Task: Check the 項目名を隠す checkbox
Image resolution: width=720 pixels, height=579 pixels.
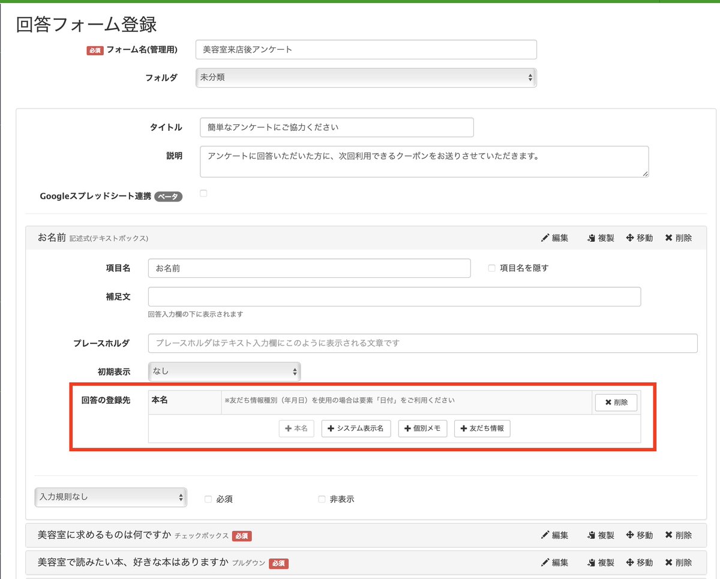Action: point(491,268)
